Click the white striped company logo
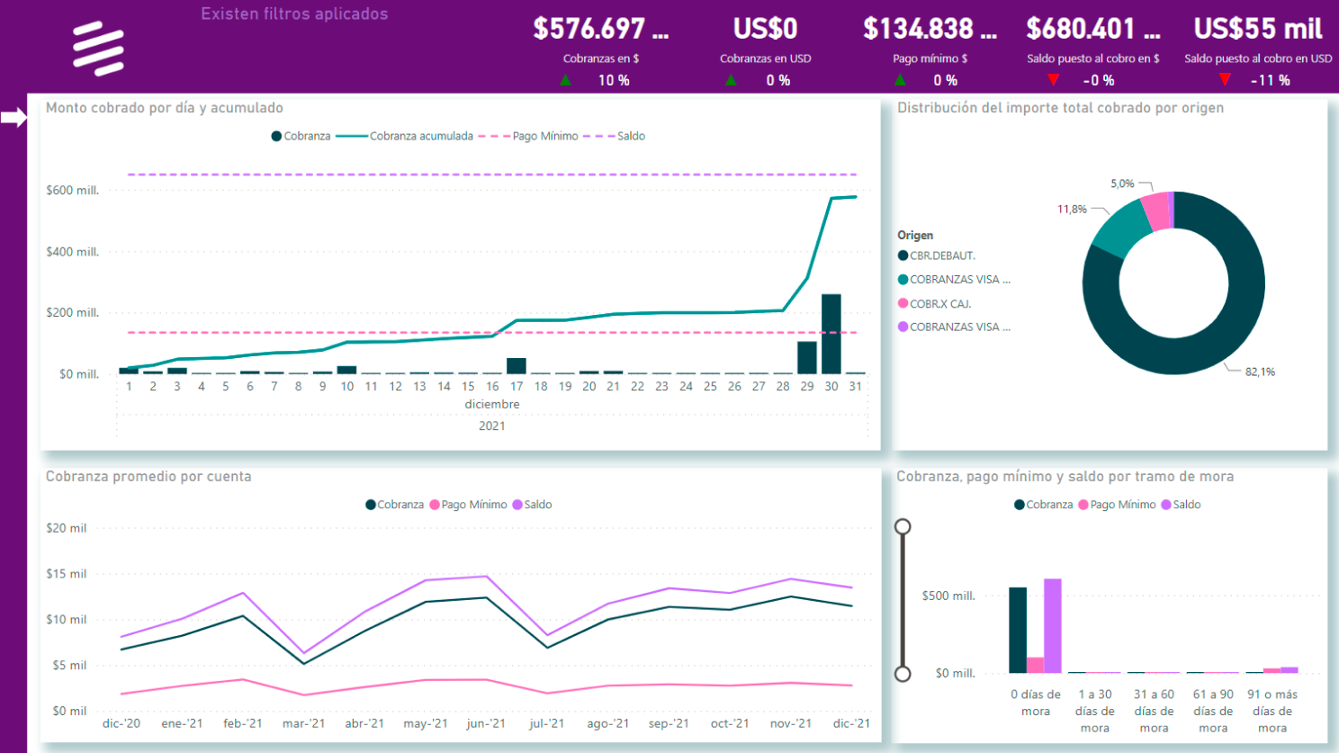Screen dimensions: 1339x753 pyautogui.click(x=98, y=48)
